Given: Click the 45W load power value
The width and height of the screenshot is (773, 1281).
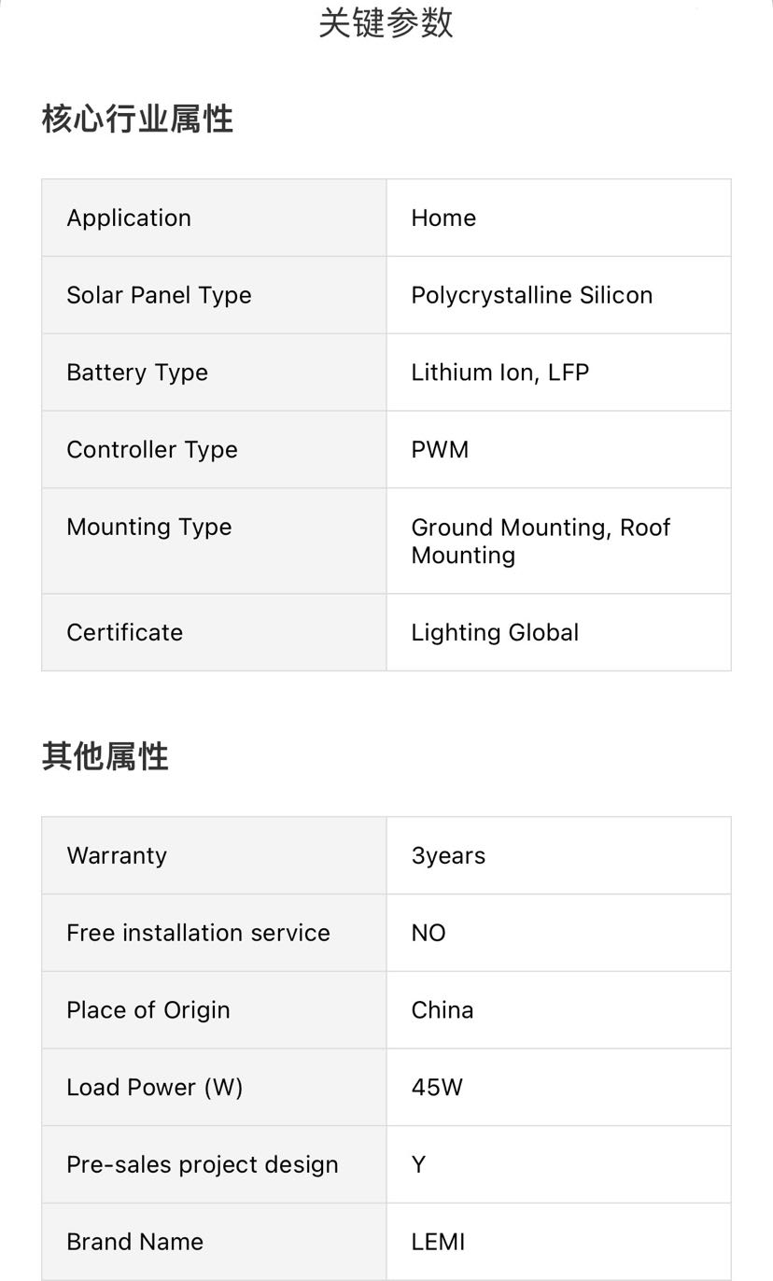Looking at the screenshot, I should point(437,1088).
